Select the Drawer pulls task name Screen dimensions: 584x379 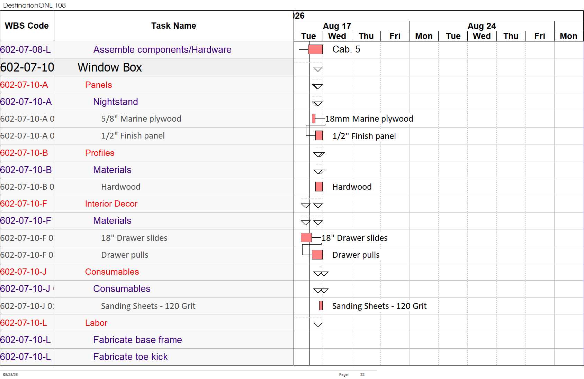click(x=125, y=255)
